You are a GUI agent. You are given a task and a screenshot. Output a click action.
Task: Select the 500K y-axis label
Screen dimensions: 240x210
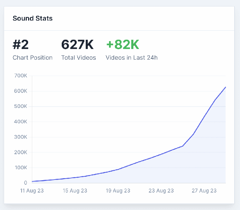pos(21,106)
